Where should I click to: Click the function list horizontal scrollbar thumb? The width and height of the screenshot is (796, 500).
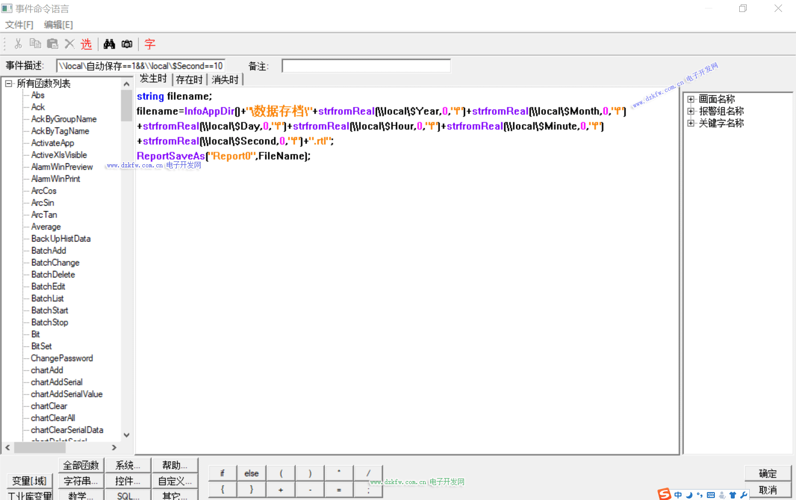tap(39, 448)
